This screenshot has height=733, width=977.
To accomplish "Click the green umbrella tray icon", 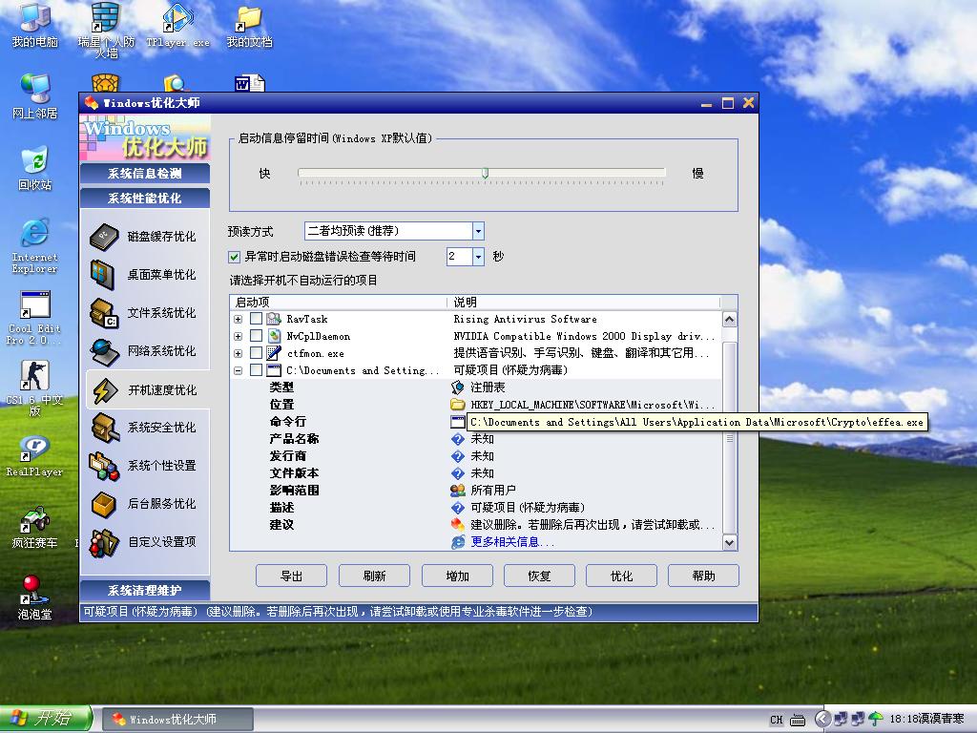I will click(876, 720).
